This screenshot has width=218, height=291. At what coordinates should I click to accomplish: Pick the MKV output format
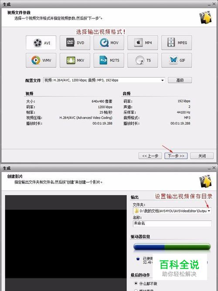[x=75, y=60]
